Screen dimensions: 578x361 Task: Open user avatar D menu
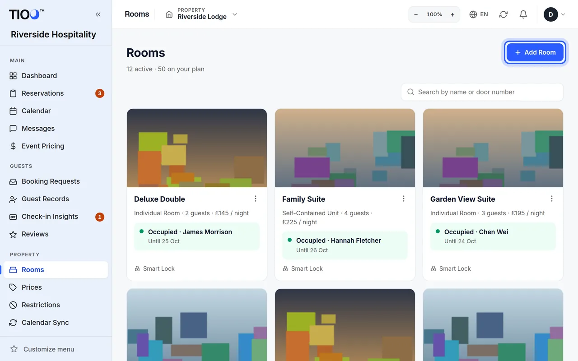pyautogui.click(x=555, y=14)
